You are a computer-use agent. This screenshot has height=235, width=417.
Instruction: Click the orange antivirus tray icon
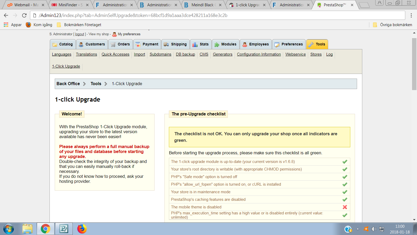tap(366, 229)
